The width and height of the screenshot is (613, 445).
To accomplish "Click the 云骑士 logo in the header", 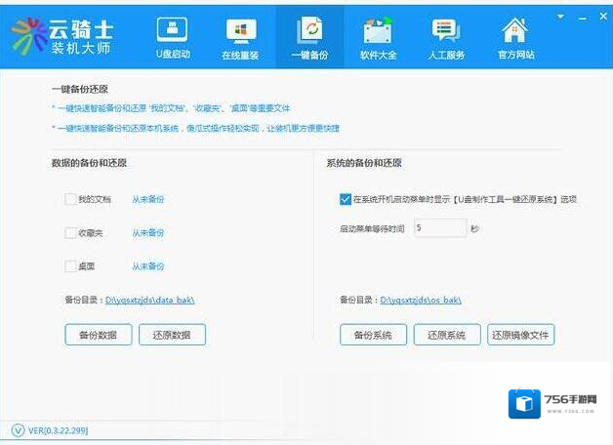I will click(x=29, y=35).
